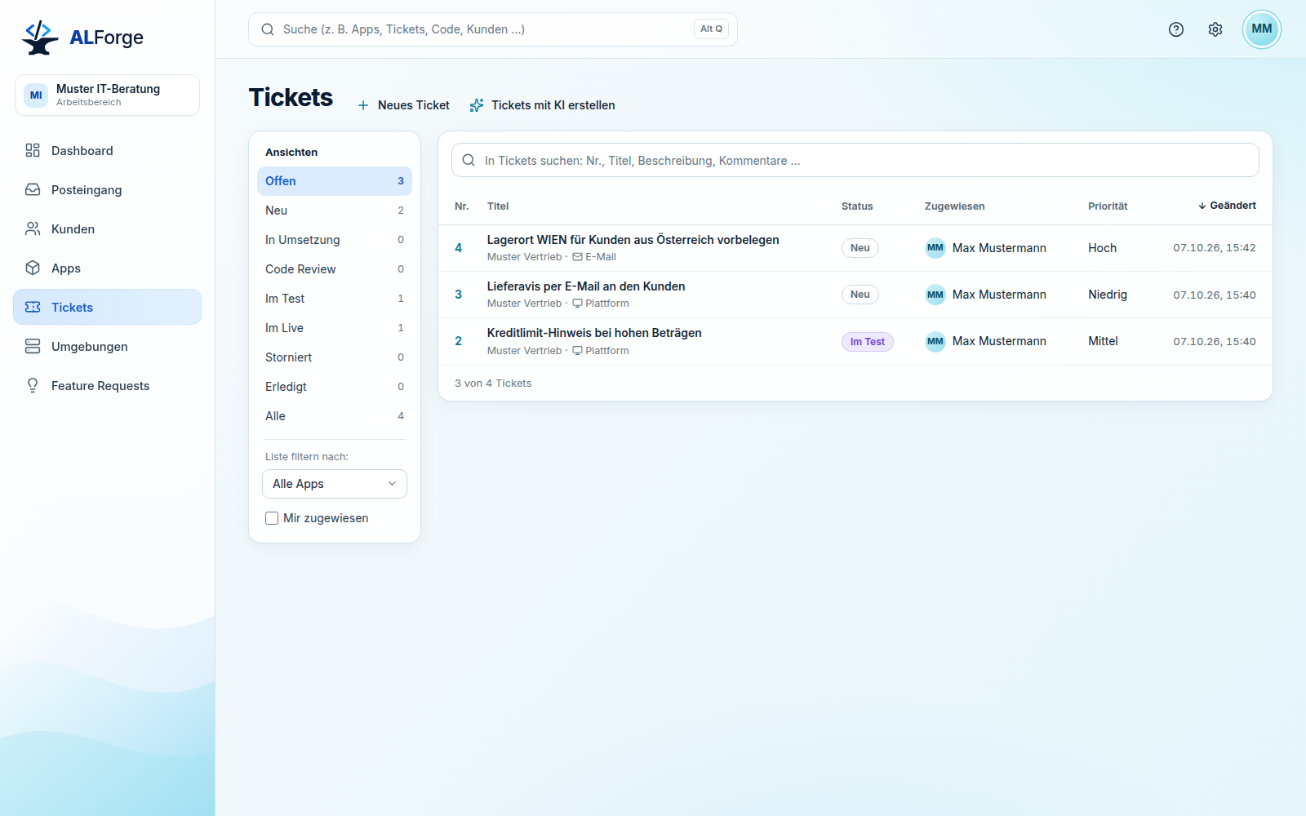This screenshot has width=1306, height=816.
Task: Select the In Umsetzung view
Action: click(335, 240)
